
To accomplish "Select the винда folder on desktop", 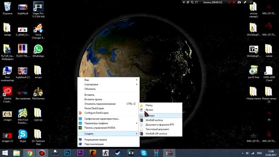I will 7,30.
